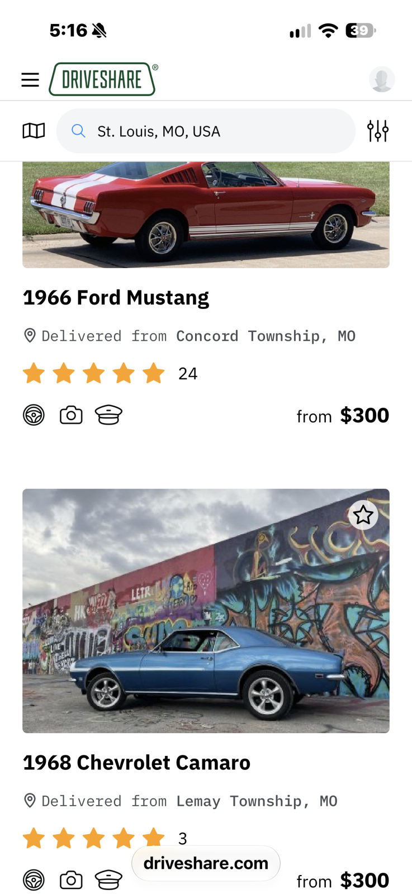Tap the search magnifier icon

(78, 131)
